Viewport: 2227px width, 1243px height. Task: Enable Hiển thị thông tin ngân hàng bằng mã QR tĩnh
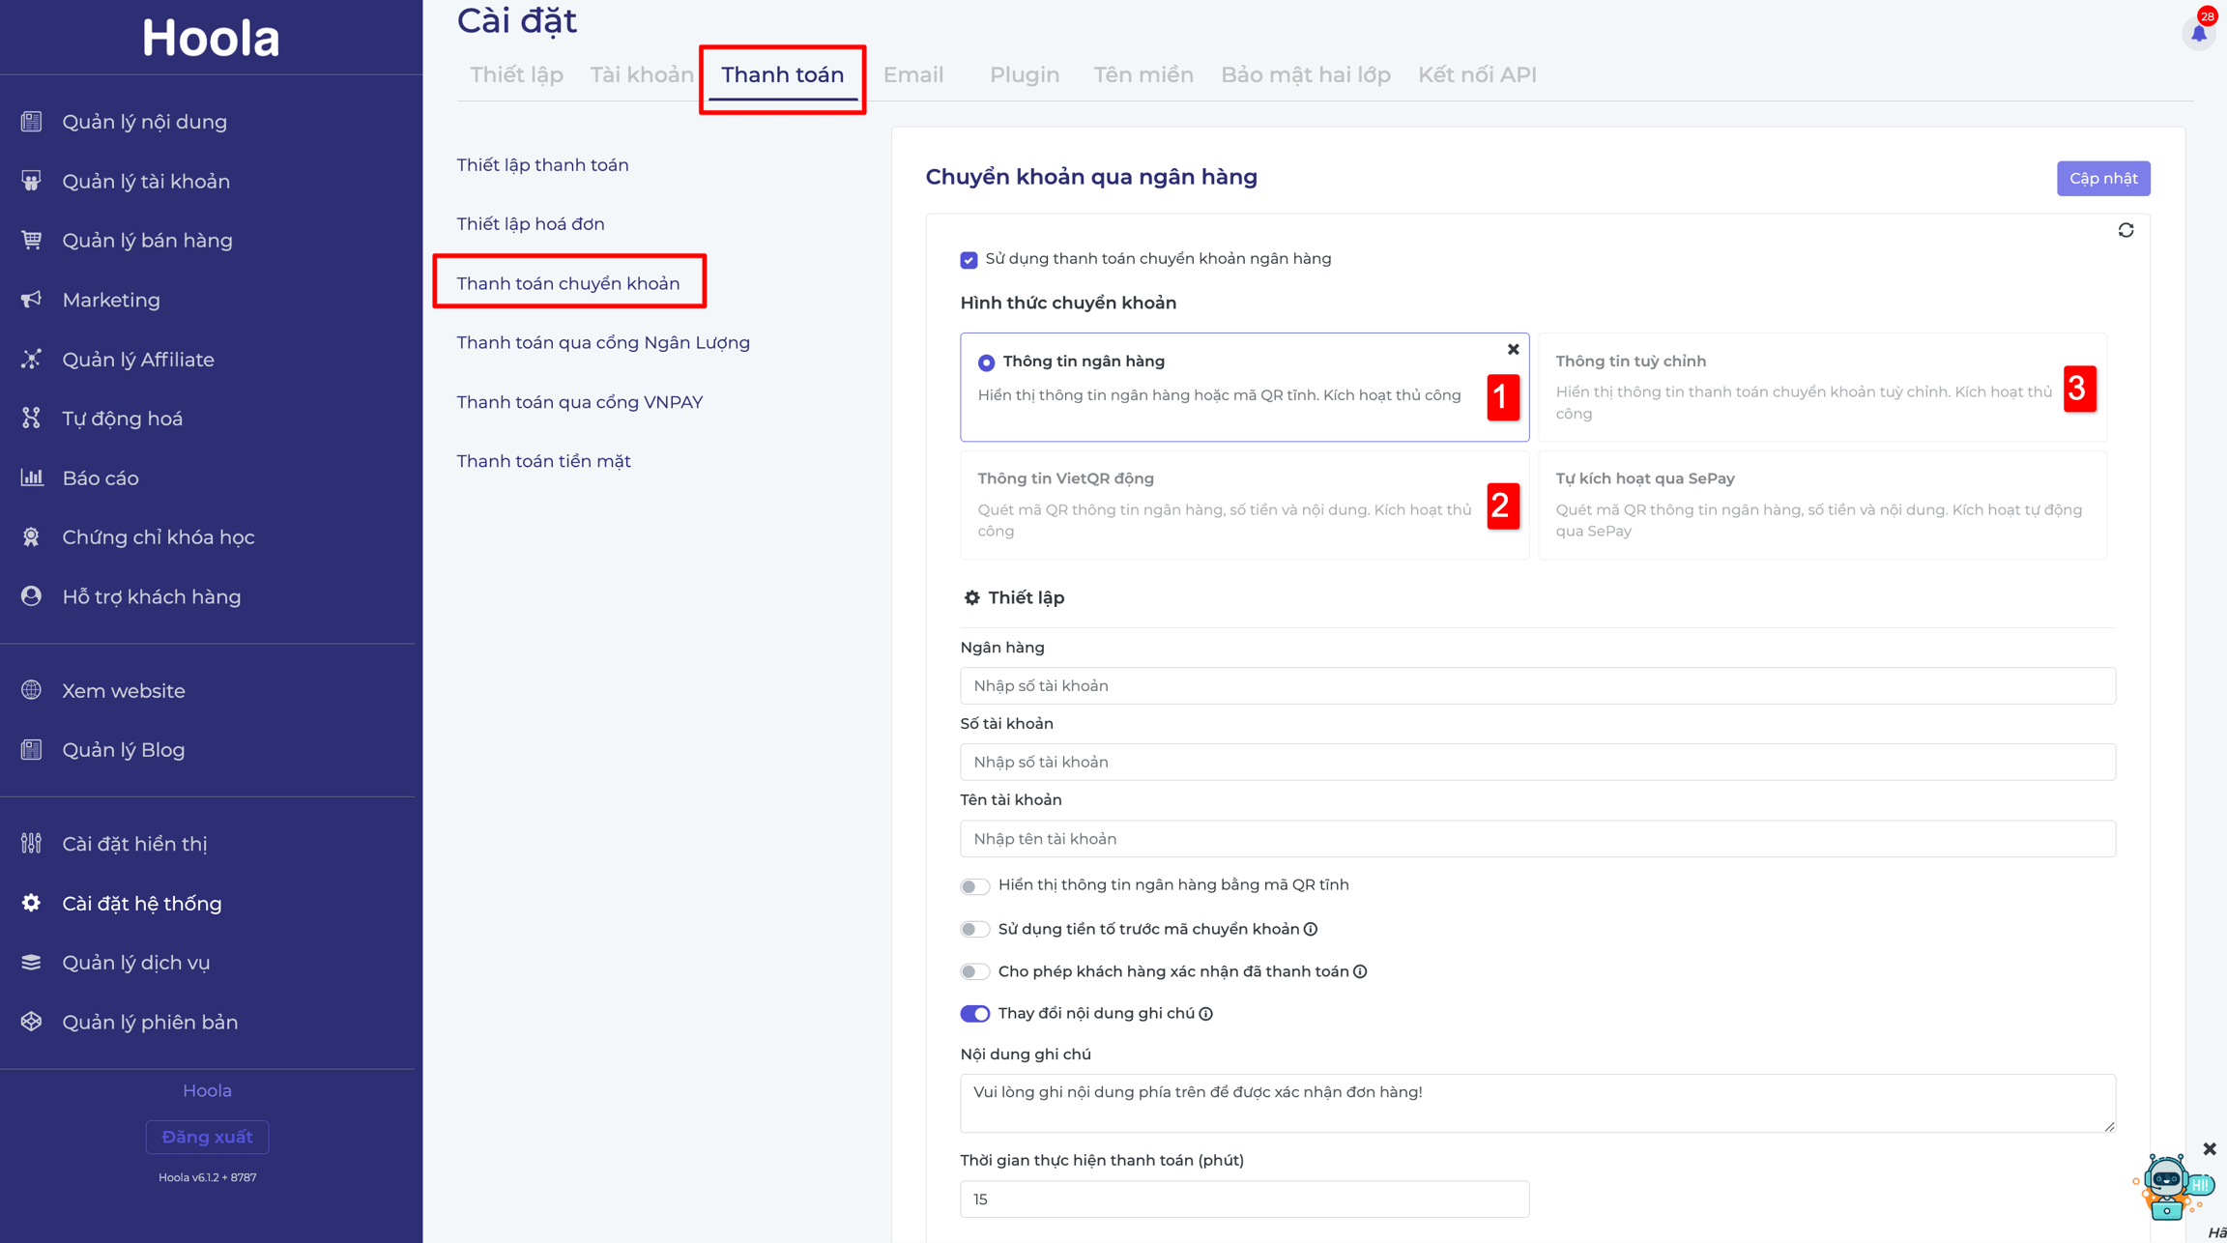point(974,886)
